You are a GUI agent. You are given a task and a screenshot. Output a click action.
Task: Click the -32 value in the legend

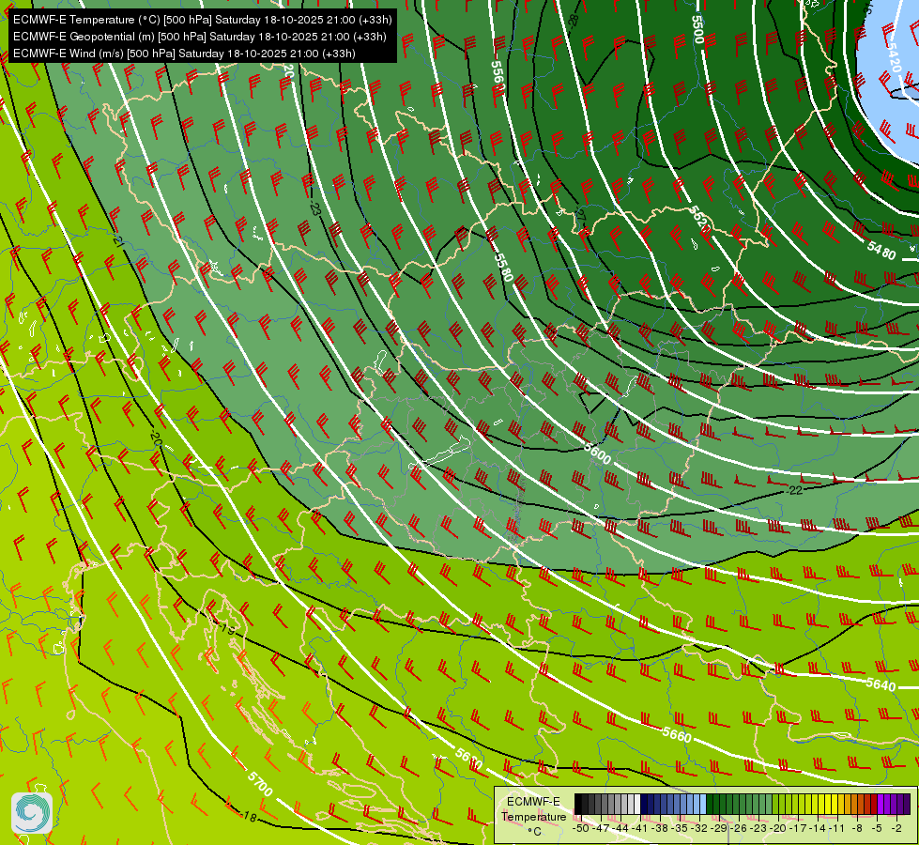pyautogui.click(x=699, y=828)
